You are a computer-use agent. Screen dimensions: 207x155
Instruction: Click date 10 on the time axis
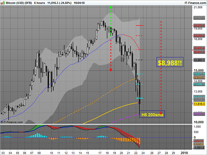pos(51,153)
